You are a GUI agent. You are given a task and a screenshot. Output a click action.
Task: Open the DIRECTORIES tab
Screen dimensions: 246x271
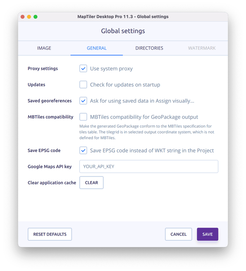click(x=149, y=48)
